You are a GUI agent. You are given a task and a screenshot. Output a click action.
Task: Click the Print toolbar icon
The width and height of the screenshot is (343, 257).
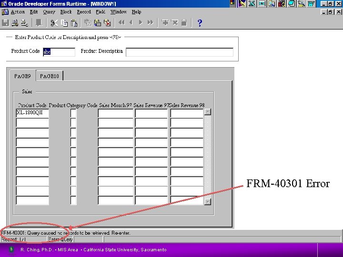point(15,23)
